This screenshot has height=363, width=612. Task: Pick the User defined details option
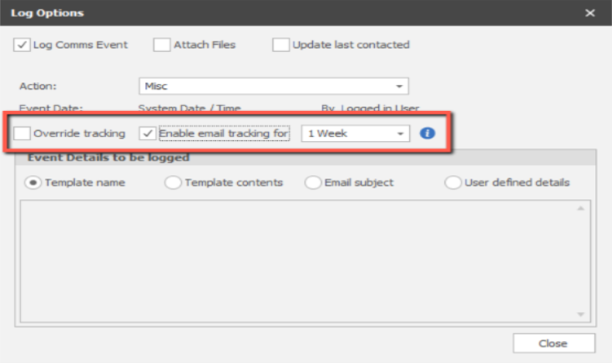click(x=452, y=183)
